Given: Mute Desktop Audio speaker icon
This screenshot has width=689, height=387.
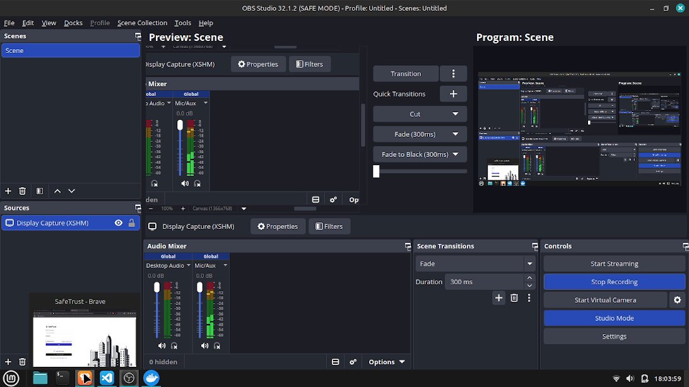Looking at the screenshot, I should click(x=162, y=346).
